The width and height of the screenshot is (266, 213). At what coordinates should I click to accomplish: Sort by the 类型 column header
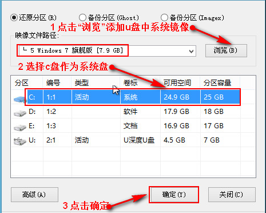point(82,83)
